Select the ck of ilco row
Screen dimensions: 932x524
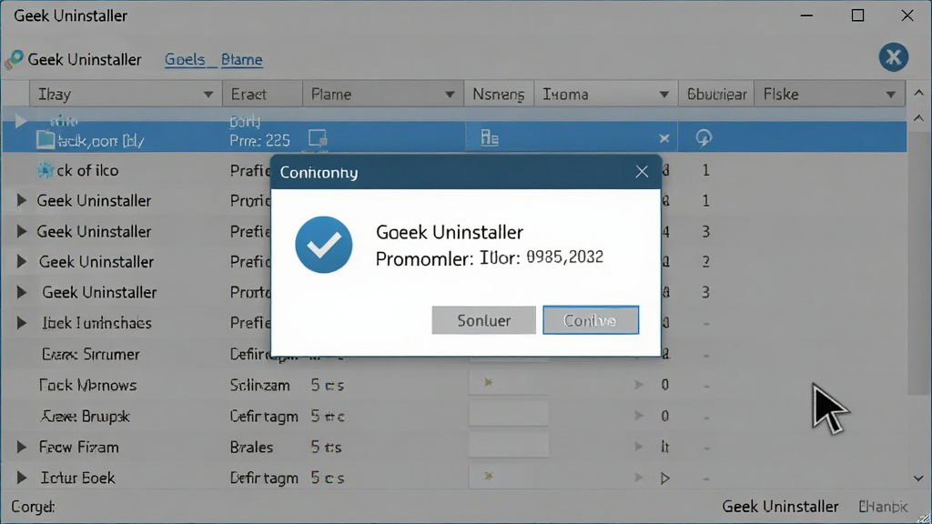454,170
